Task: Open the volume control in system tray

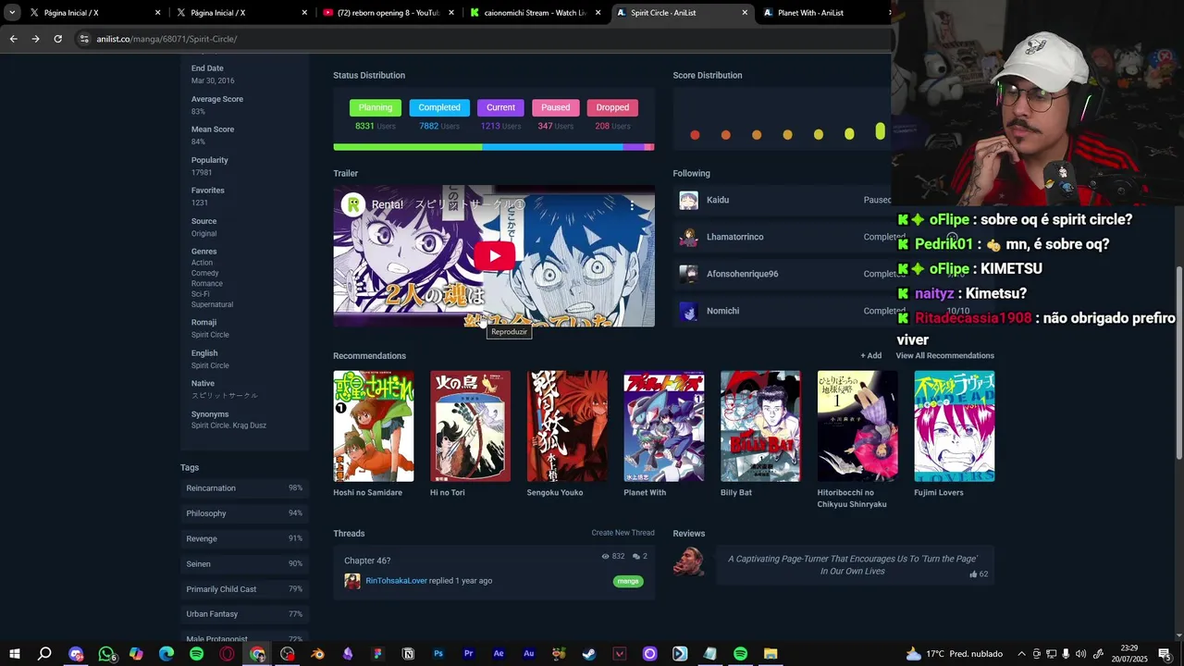Action: (x=1080, y=654)
